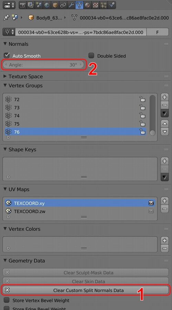Open the Object properties cube tab
172x310 pixels.
[55, 5]
